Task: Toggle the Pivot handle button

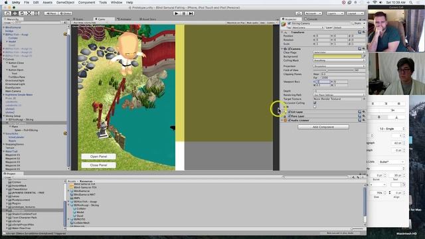Action: point(51,13)
